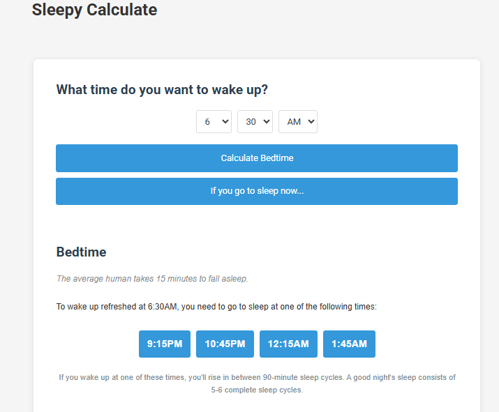Click the chevron arrow on the hour selector
The height and width of the screenshot is (412, 499).
click(225, 121)
